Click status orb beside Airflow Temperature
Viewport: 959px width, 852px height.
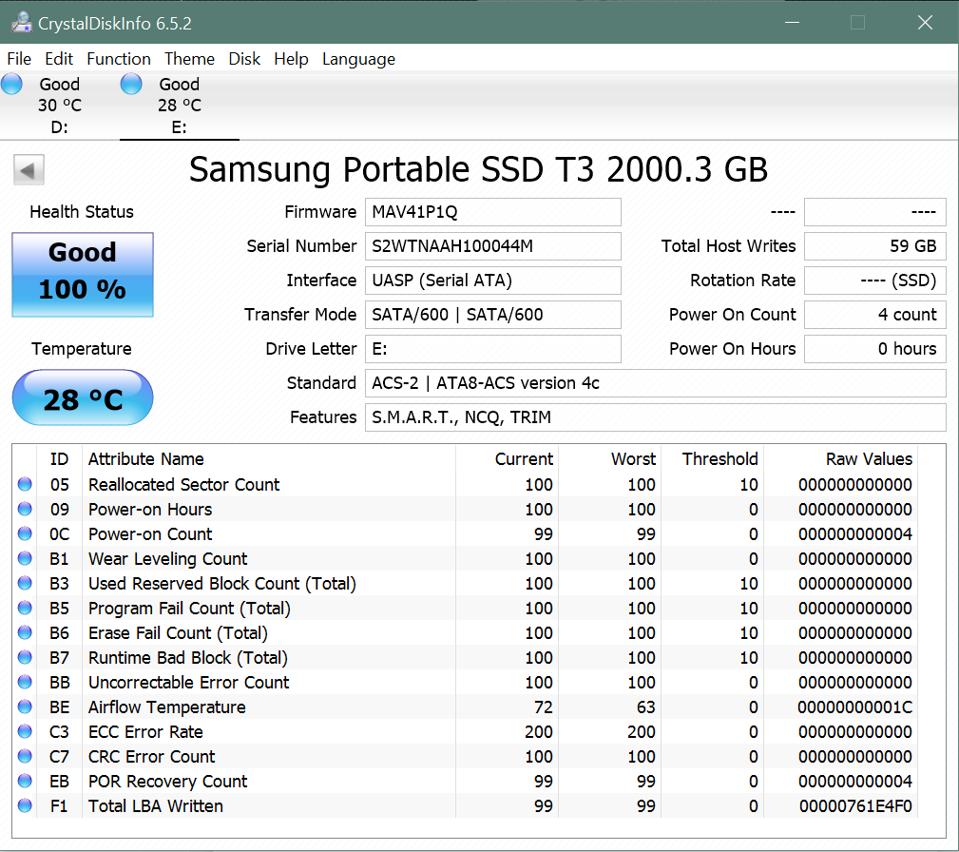tap(25, 707)
